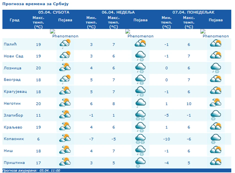Click Приштина Saturday max temperature 17

(38, 163)
